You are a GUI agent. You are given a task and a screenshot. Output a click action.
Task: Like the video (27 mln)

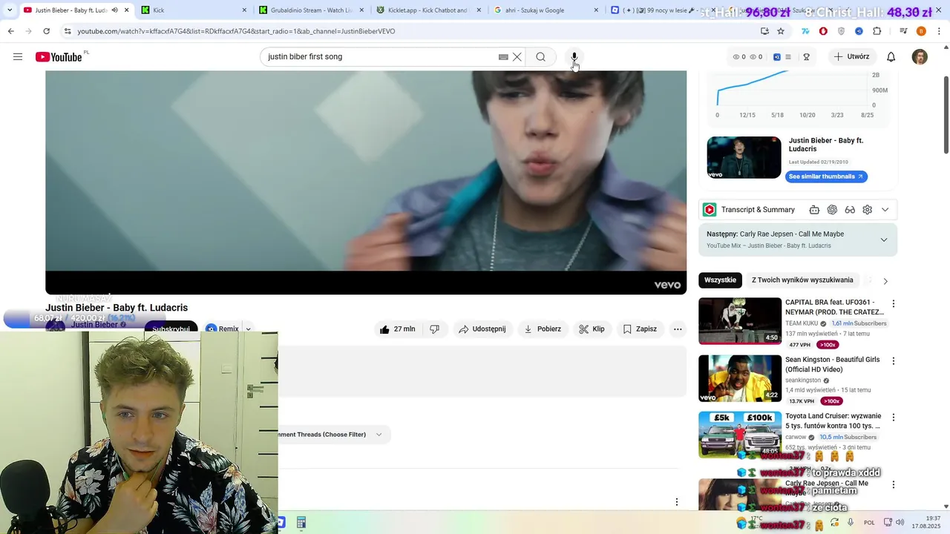397,329
